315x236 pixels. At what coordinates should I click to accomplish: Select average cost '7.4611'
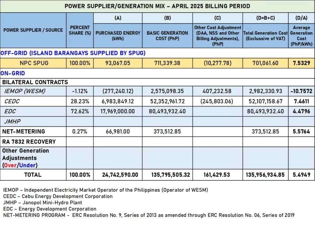301,101
